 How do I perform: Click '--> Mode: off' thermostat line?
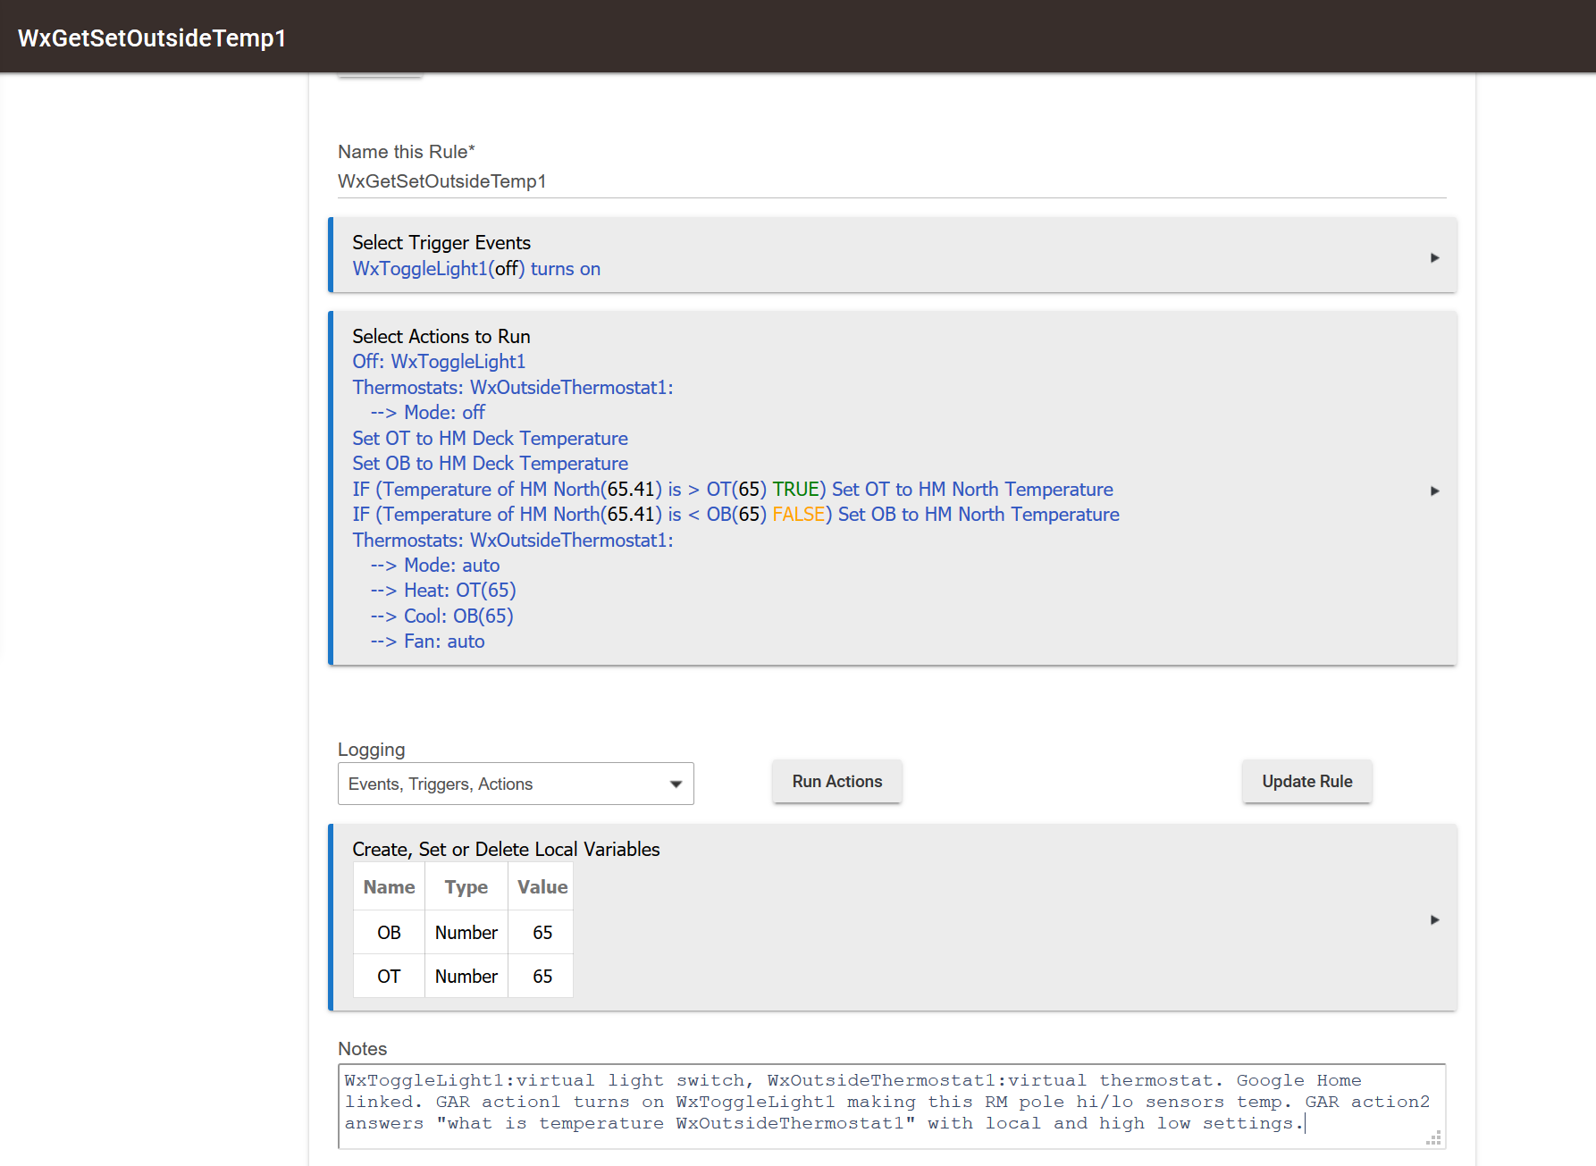(x=428, y=413)
